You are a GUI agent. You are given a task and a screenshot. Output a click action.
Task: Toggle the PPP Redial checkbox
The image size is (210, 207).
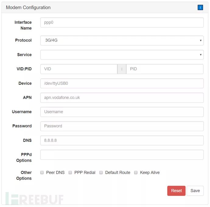70,173
